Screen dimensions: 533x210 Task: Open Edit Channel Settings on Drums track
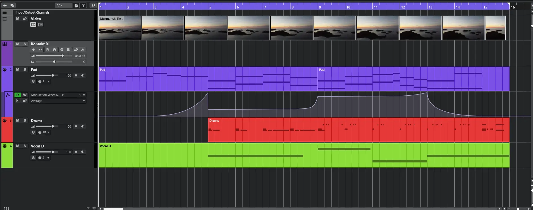(33, 132)
